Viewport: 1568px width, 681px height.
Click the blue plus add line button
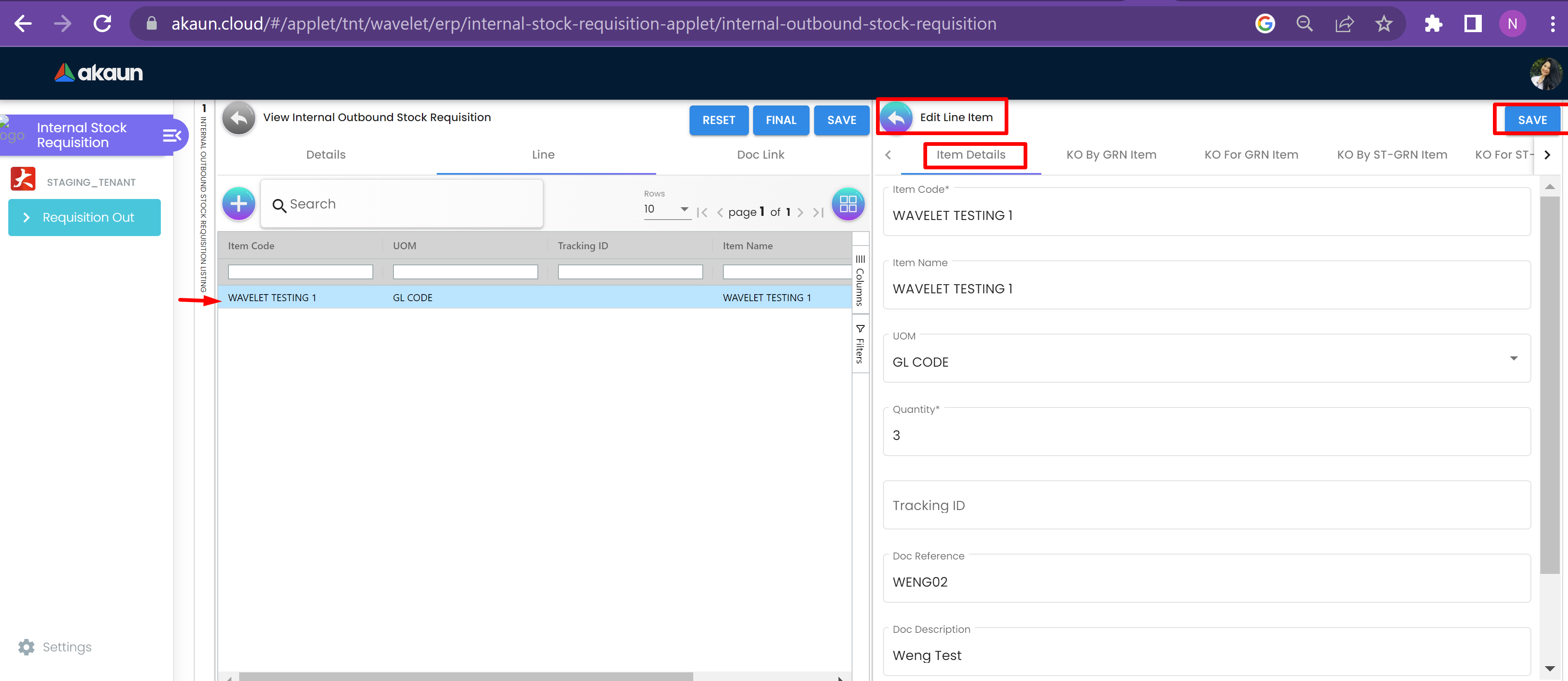238,204
